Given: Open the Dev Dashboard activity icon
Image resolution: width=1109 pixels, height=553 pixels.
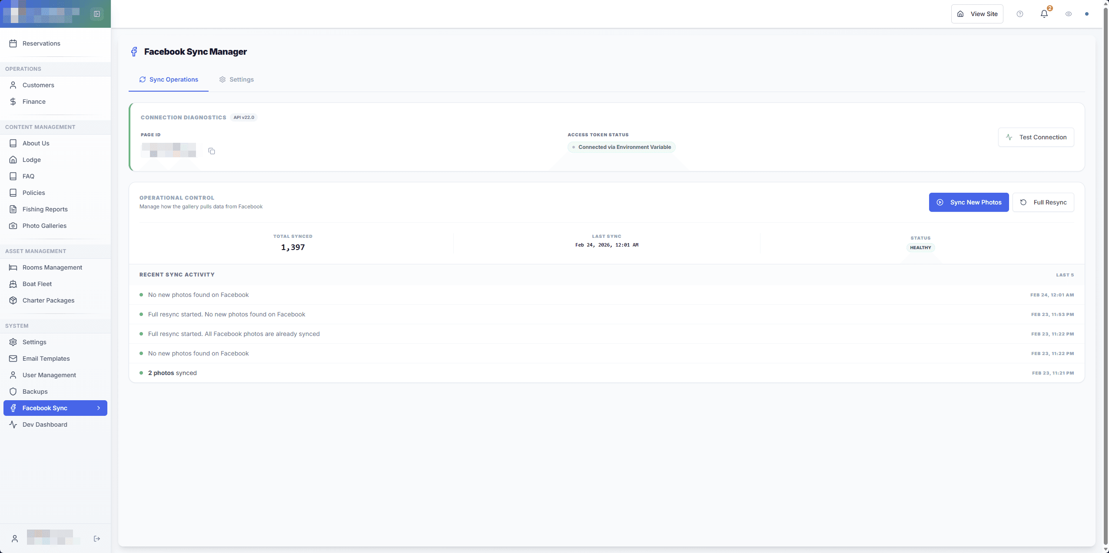Looking at the screenshot, I should coord(13,425).
